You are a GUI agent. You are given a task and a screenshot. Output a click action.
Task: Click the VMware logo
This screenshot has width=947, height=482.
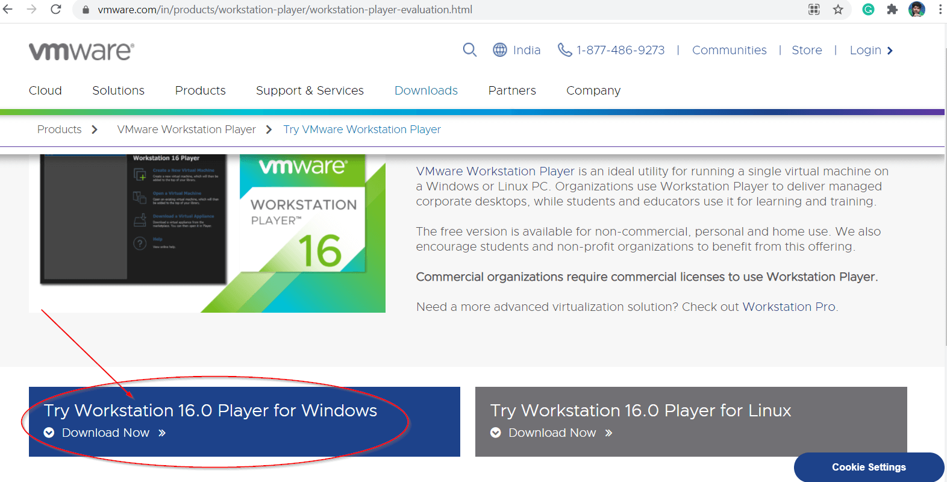(x=81, y=51)
